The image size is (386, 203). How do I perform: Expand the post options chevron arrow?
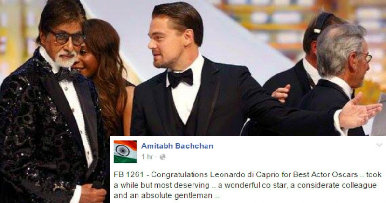click(379, 145)
